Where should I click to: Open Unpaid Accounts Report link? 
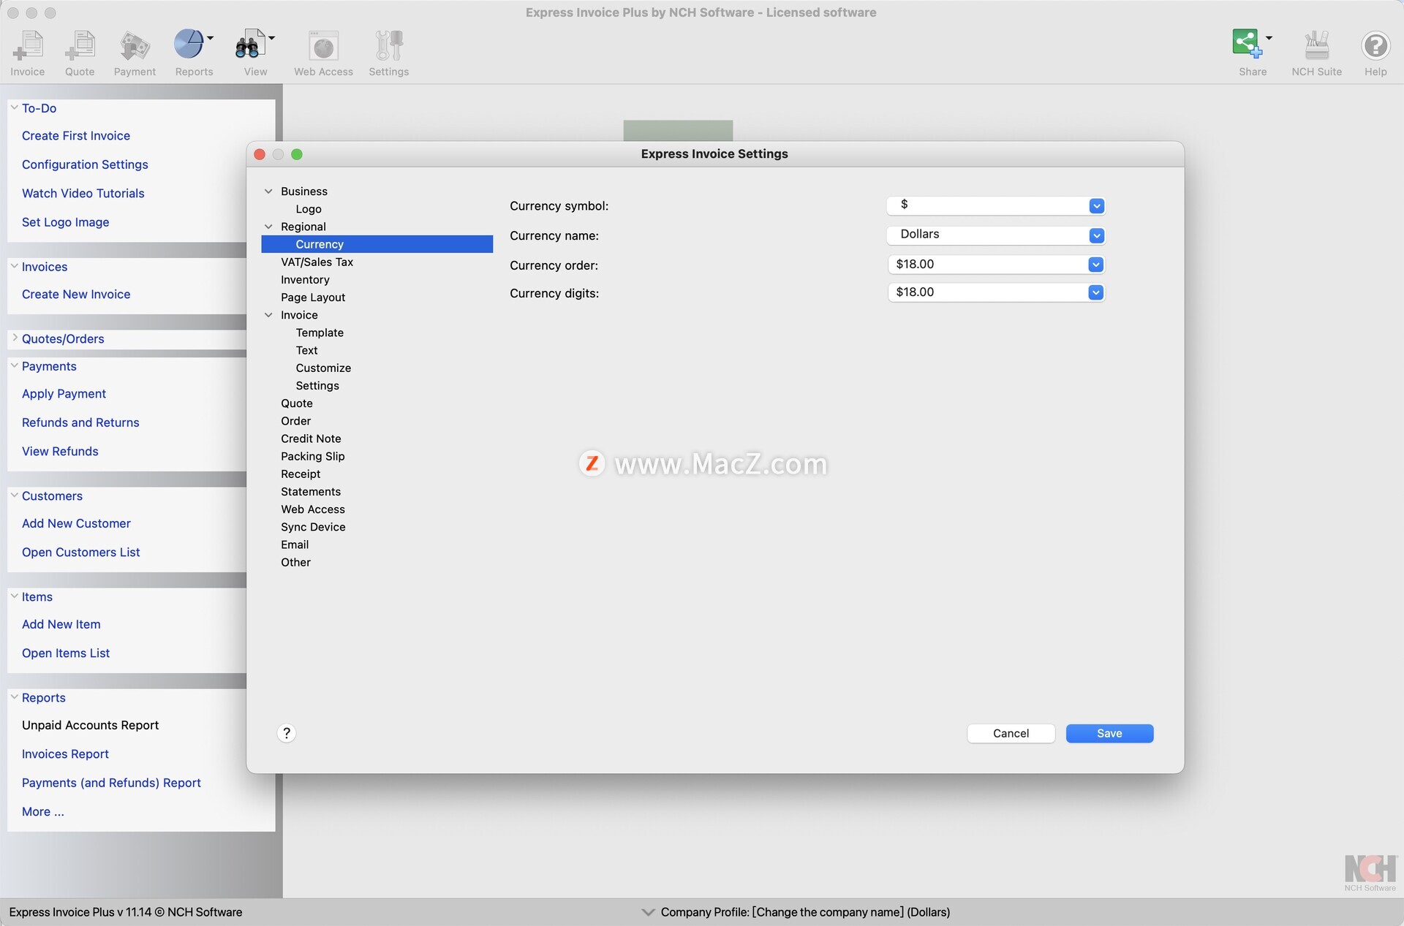click(x=90, y=725)
